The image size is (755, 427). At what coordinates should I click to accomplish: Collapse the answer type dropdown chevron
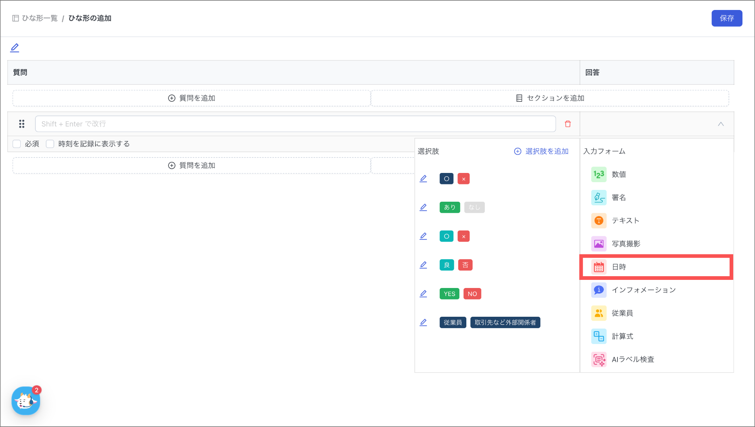tap(721, 124)
